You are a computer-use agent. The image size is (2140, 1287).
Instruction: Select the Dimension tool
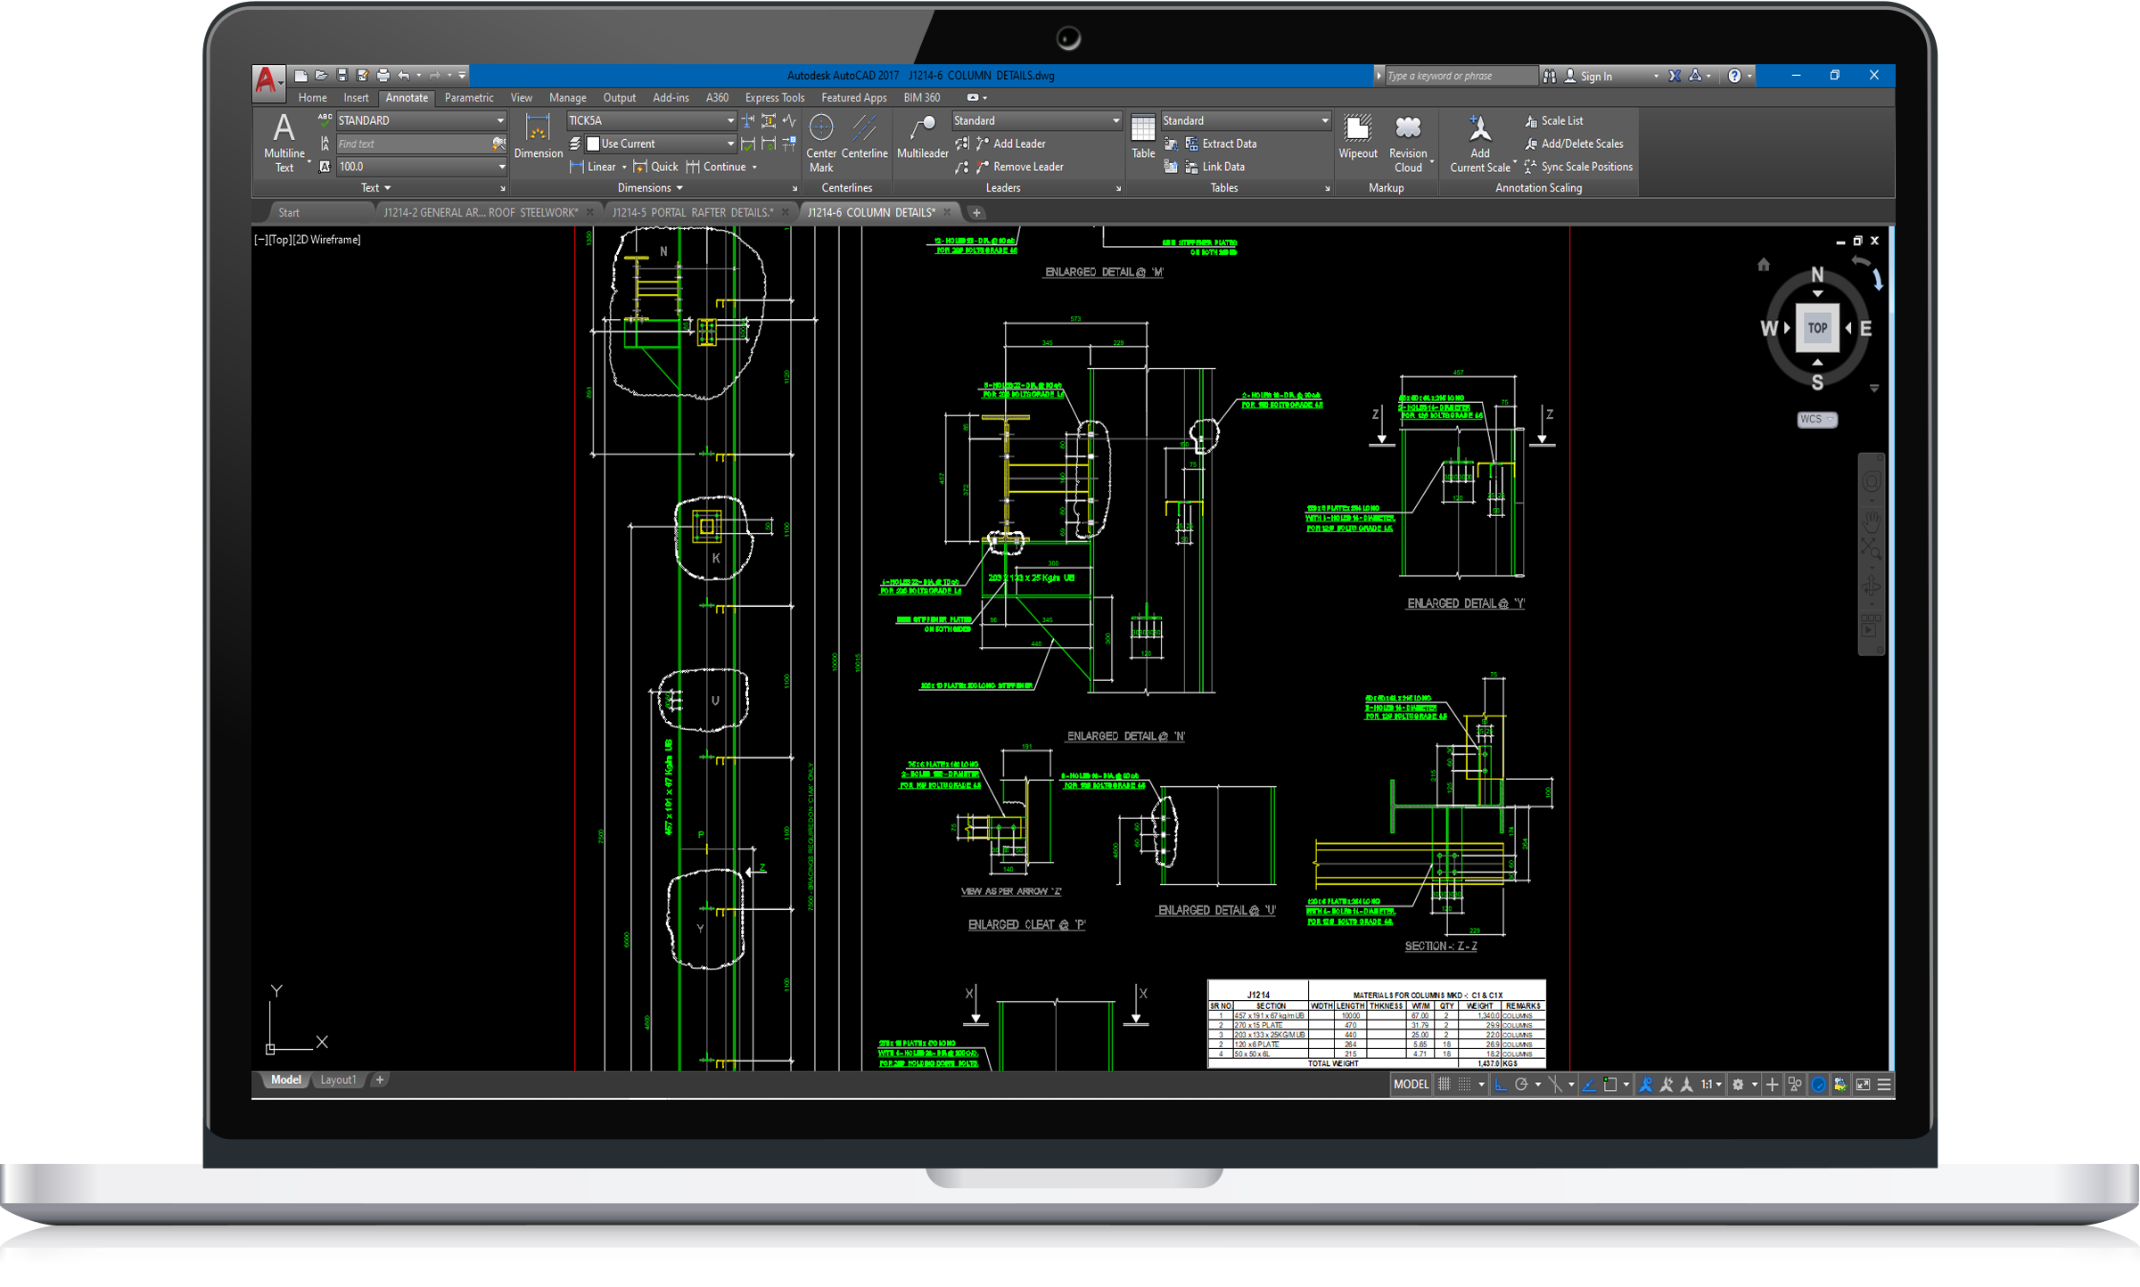(539, 136)
